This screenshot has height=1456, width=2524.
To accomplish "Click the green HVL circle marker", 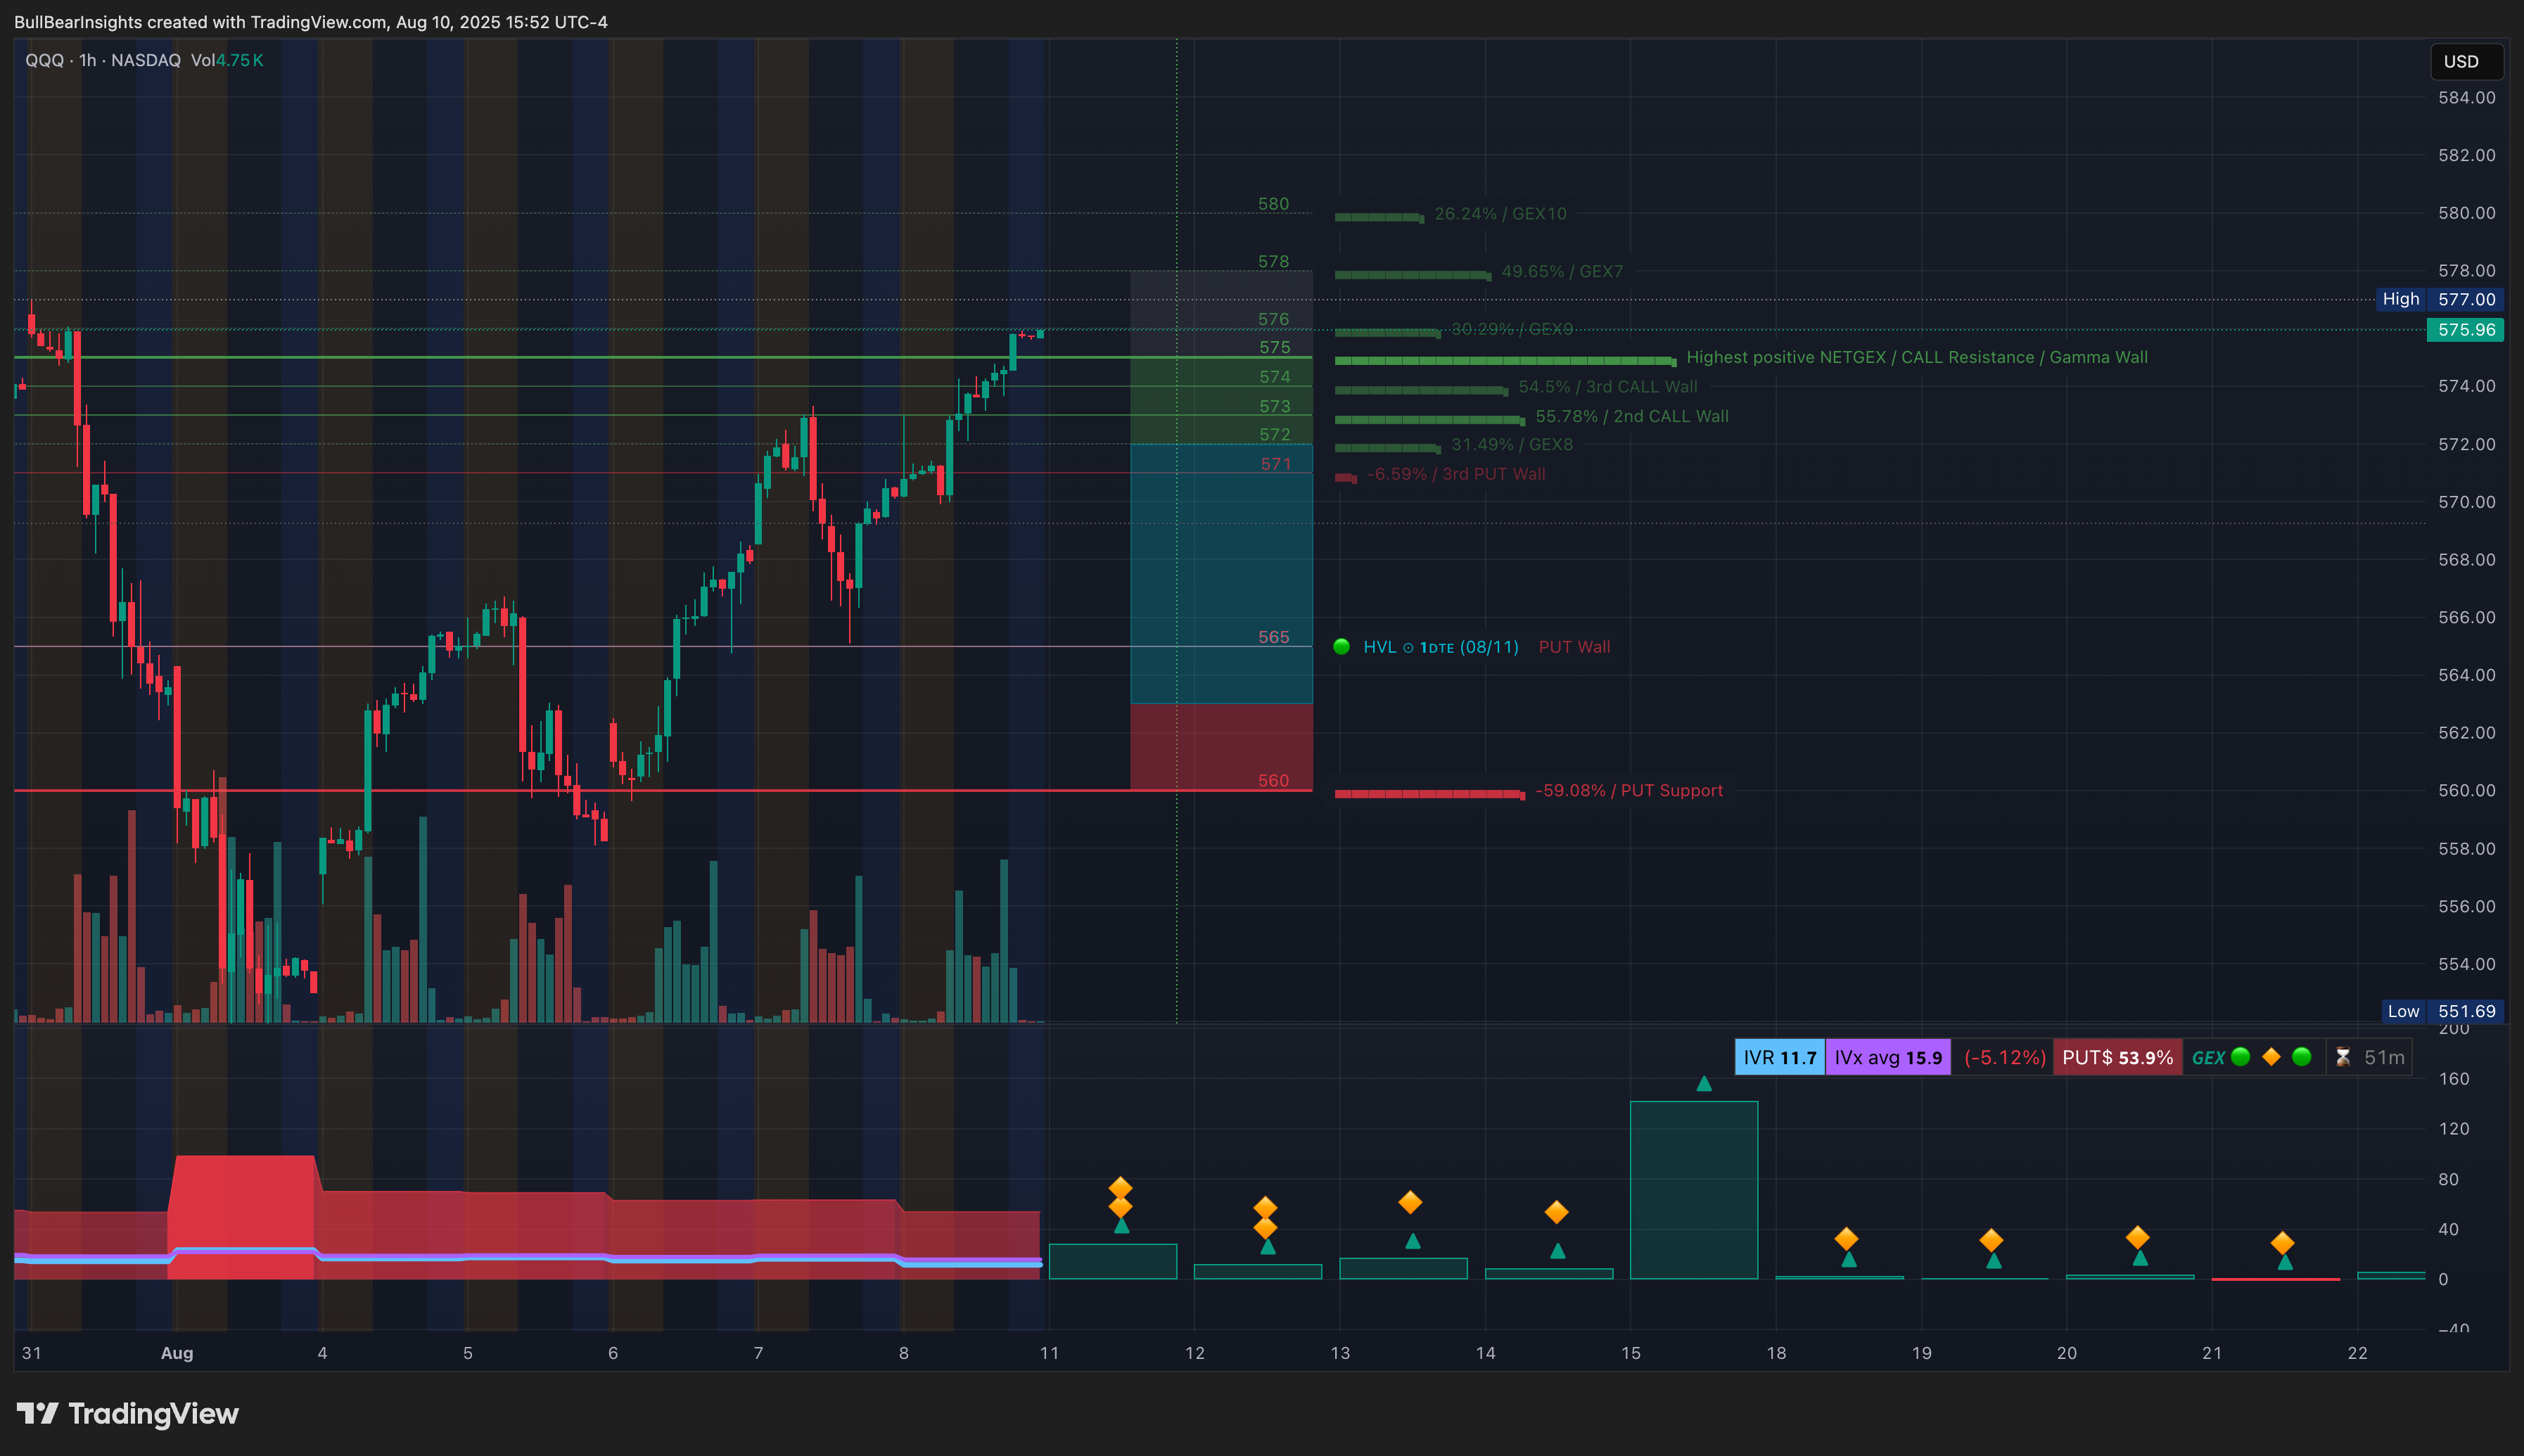I will click(1342, 647).
